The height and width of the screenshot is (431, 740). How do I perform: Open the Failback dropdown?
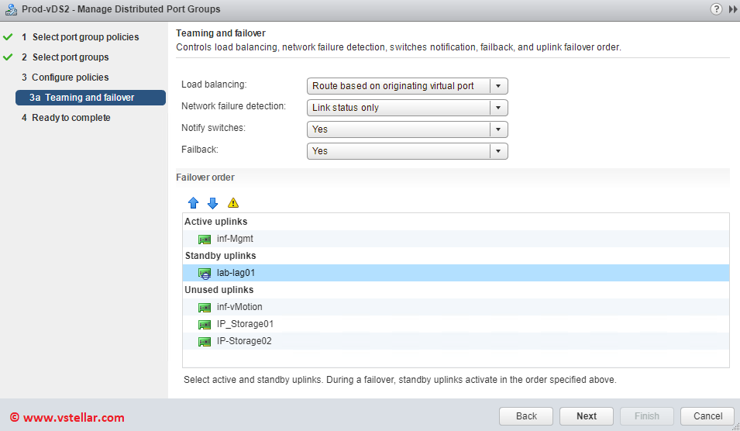[408, 151]
